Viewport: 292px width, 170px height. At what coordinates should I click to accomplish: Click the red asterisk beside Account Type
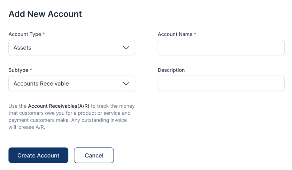click(44, 34)
